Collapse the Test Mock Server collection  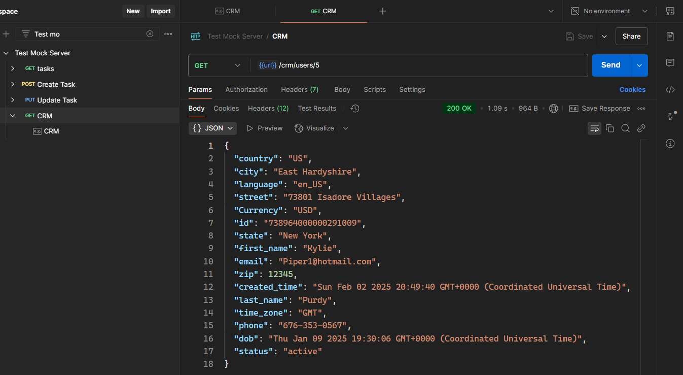[x=6, y=53]
